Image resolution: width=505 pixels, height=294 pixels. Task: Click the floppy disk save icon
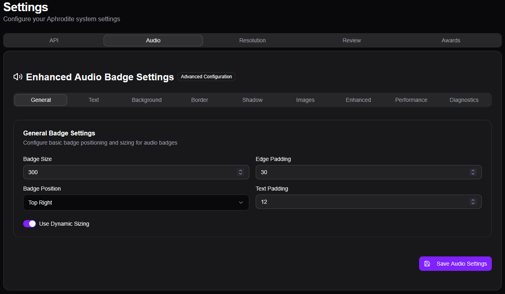pos(427,264)
